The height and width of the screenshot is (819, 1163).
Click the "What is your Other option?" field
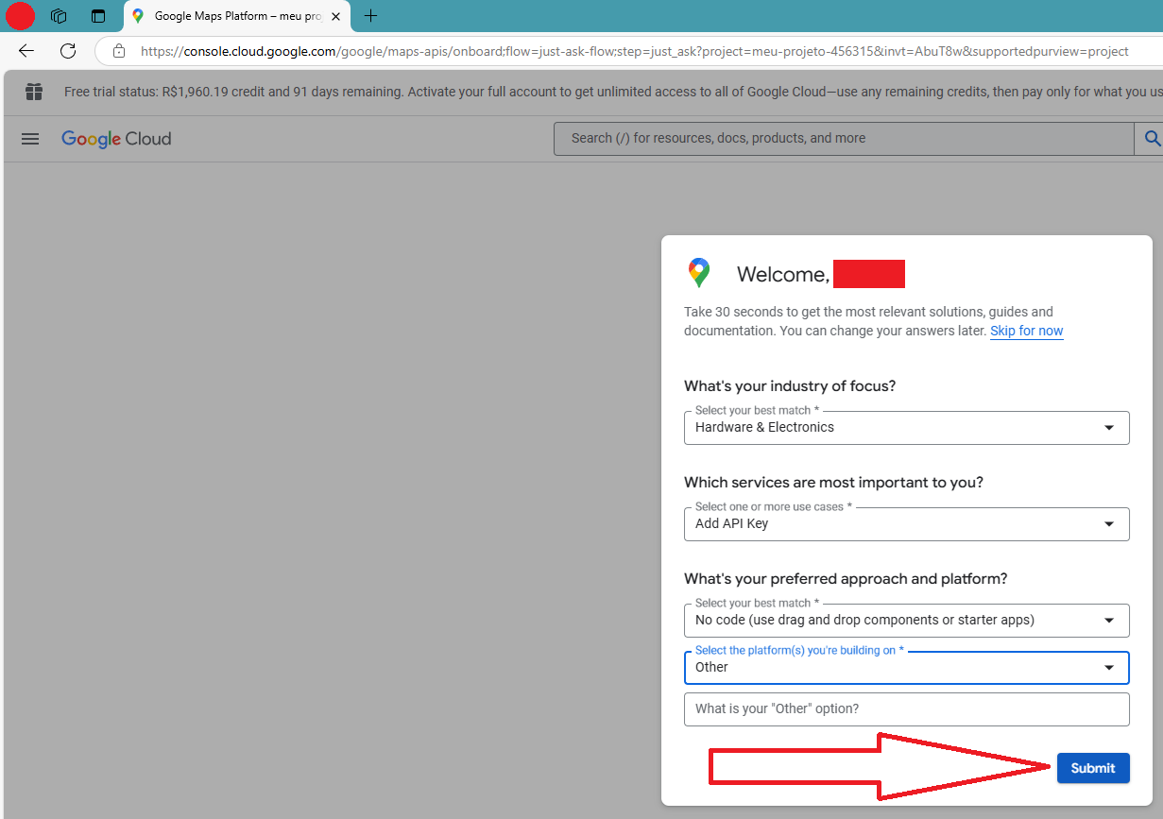pos(906,708)
